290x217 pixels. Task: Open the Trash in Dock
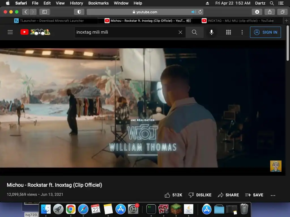click(244, 209)
